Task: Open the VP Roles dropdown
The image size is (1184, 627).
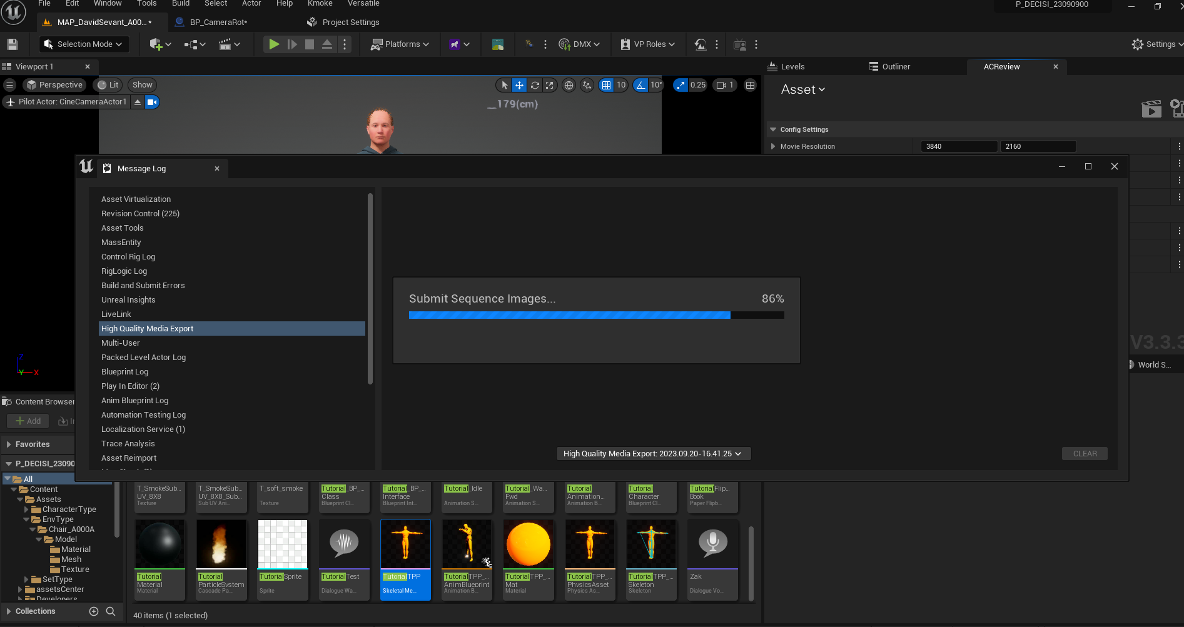Action: point(648,44)
